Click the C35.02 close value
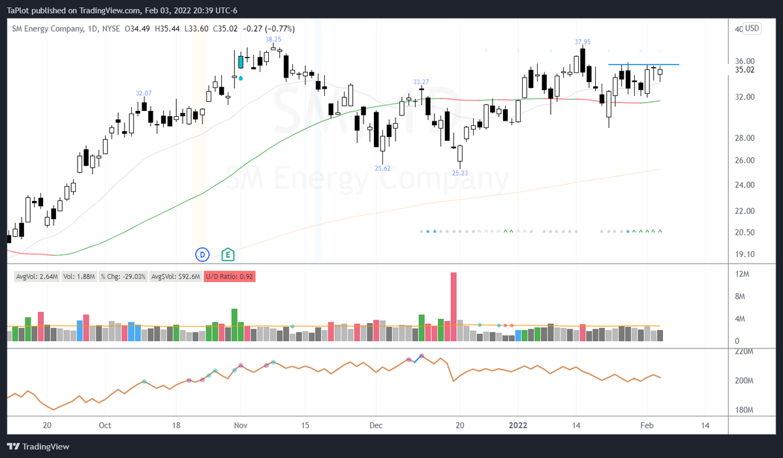Image resolution: width=783 pixels, height=458 pixels. 226,29
